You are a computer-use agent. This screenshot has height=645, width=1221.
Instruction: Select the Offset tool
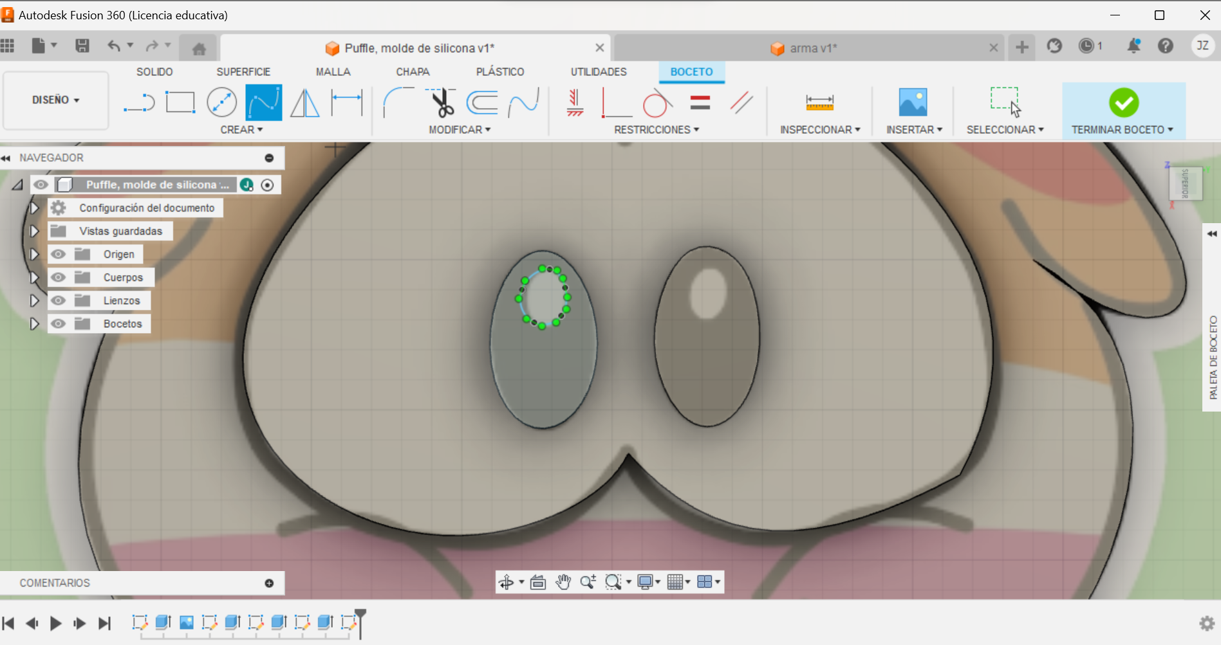[482, 103]
